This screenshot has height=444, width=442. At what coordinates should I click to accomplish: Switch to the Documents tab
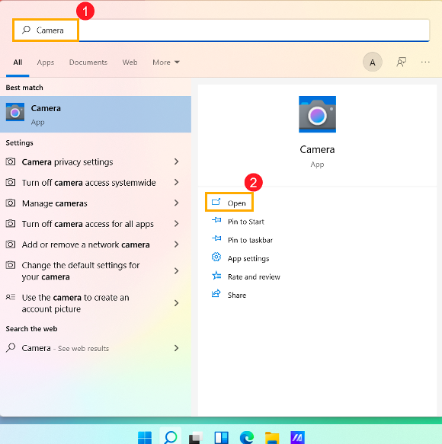coord(88,62)
